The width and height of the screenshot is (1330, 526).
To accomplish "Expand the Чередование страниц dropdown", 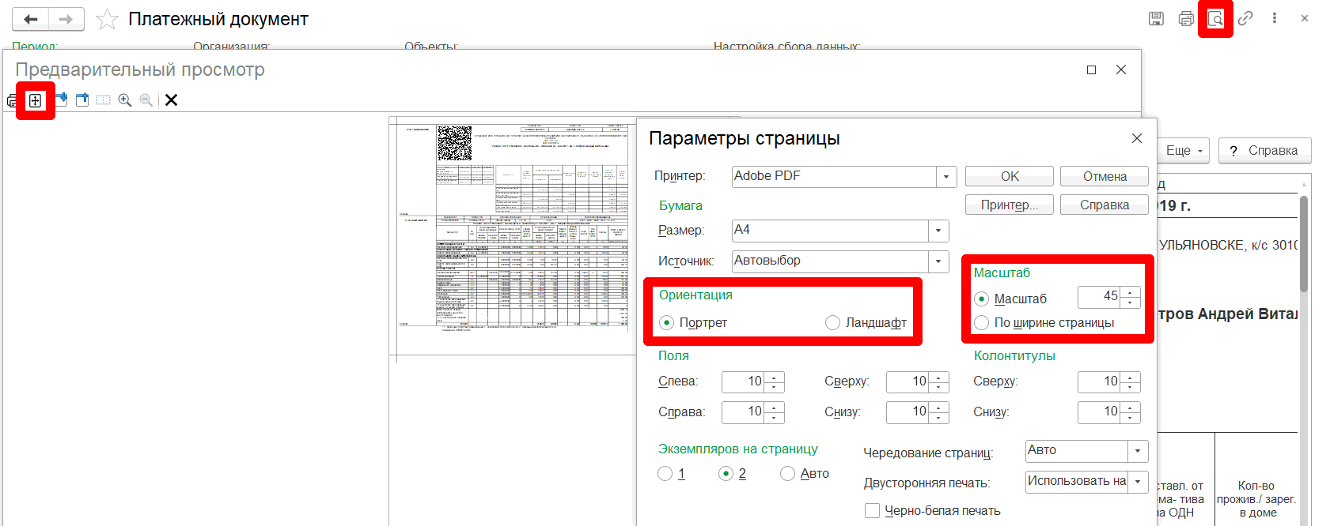I will click(x=1138, y=451).
